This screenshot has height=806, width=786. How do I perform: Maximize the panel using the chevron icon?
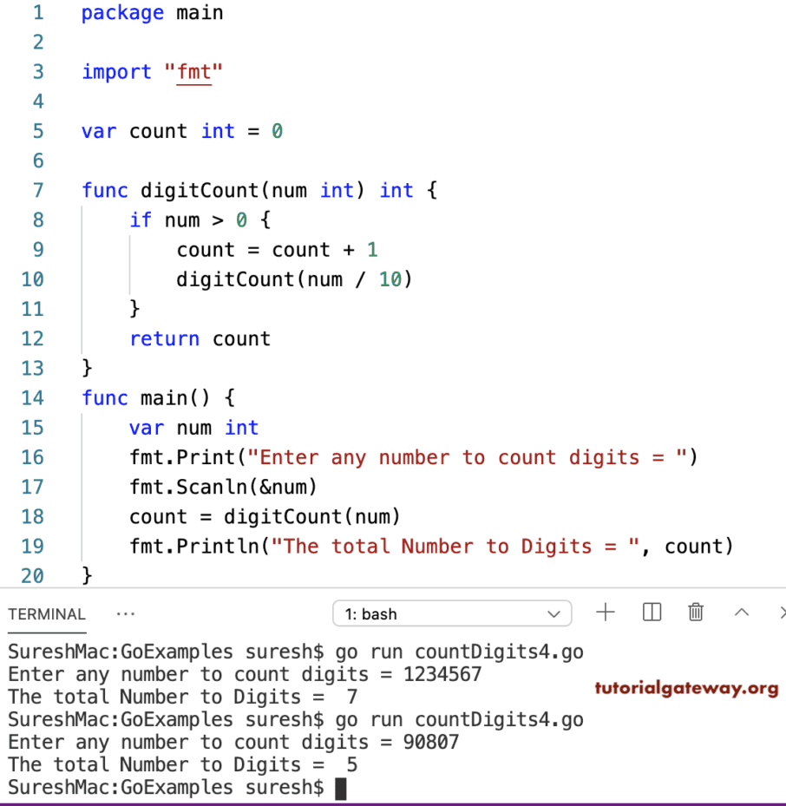742,613
